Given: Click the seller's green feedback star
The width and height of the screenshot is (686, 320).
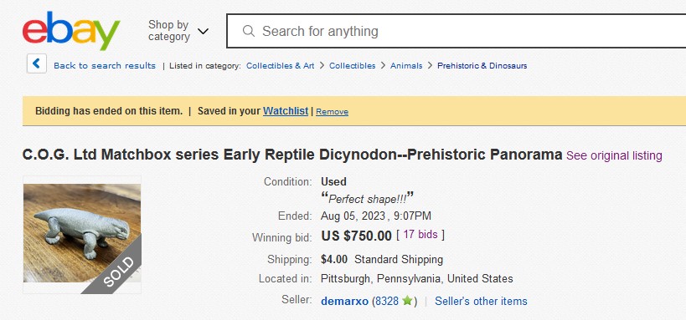Looking at the screenshot, I should pyautogui.click(x=407, y=301).
